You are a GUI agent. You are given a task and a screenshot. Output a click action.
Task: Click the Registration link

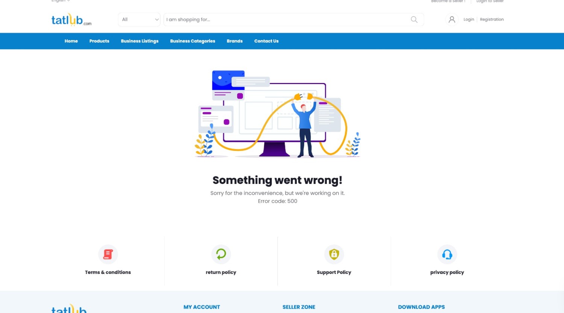click(x=491, y=20)
